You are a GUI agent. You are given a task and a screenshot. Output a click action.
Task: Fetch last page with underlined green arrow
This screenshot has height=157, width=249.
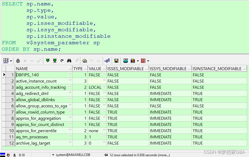55,61
